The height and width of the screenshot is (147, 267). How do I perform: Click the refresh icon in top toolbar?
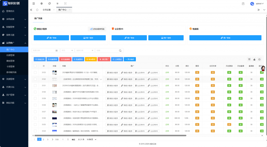pos(50,4)
